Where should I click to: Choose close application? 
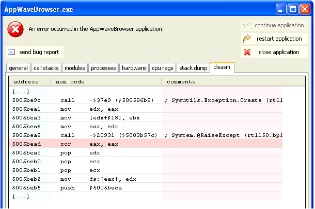coord(274,52)
